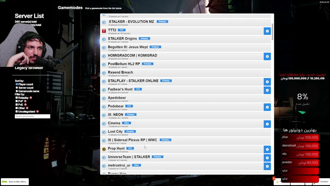Download the TTT2 gamemode
330x186 pixels.
(267, 31)
